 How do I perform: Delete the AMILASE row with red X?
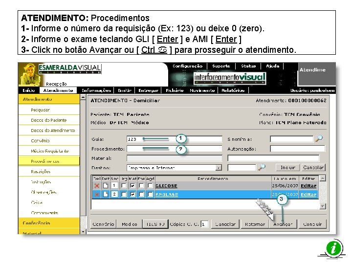[x=97, y=195]
